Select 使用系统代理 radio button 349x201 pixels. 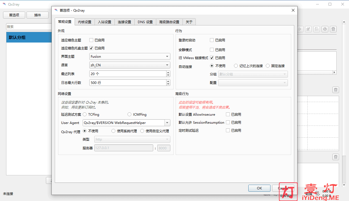[x=113, y=131]
